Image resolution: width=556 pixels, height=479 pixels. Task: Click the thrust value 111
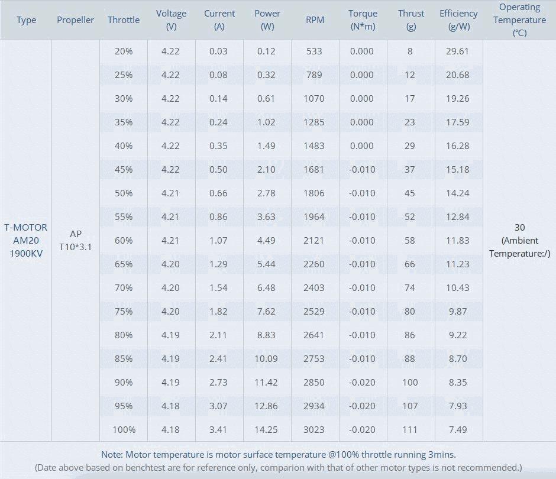click(410, 430)
